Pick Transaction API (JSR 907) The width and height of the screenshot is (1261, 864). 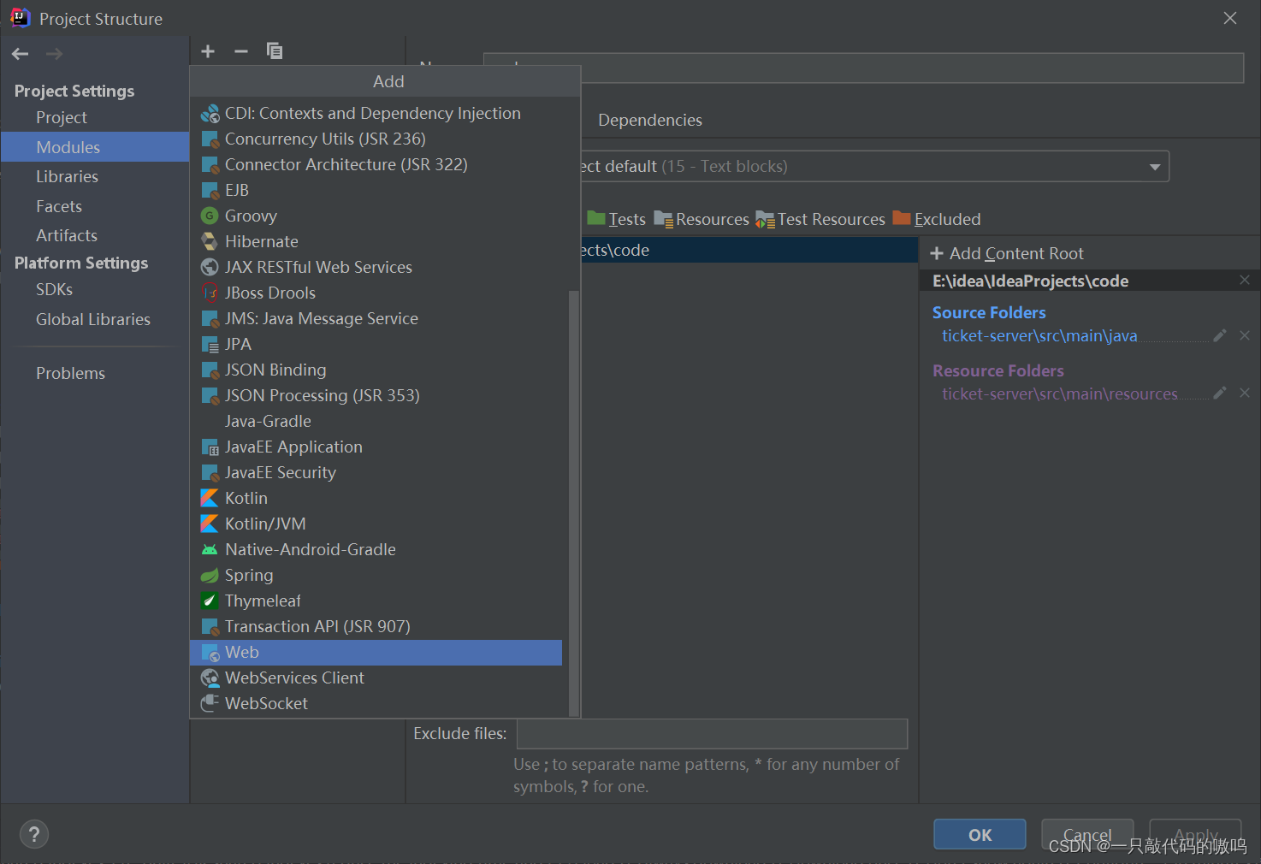[x=376, y=626]
